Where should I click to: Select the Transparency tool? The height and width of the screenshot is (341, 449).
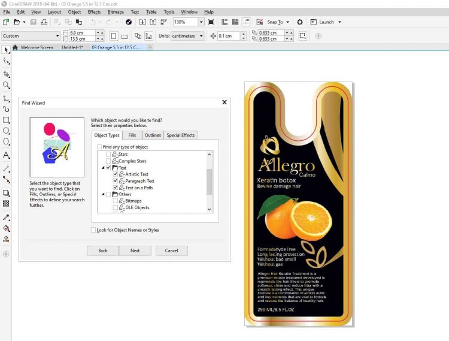(x=6, y=204)
